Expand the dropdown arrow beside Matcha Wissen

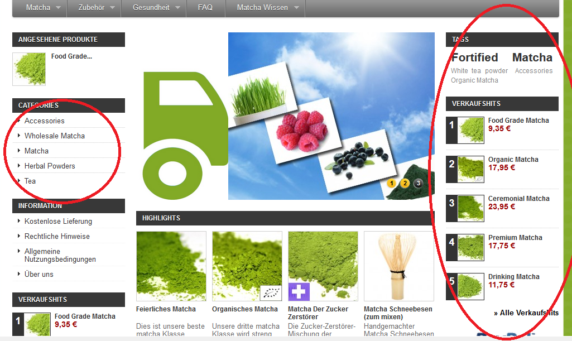tap(296, 8)
